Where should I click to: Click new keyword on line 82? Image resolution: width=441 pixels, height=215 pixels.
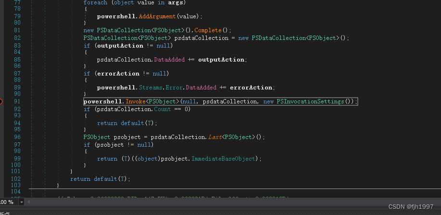click(x=243, y=38)
